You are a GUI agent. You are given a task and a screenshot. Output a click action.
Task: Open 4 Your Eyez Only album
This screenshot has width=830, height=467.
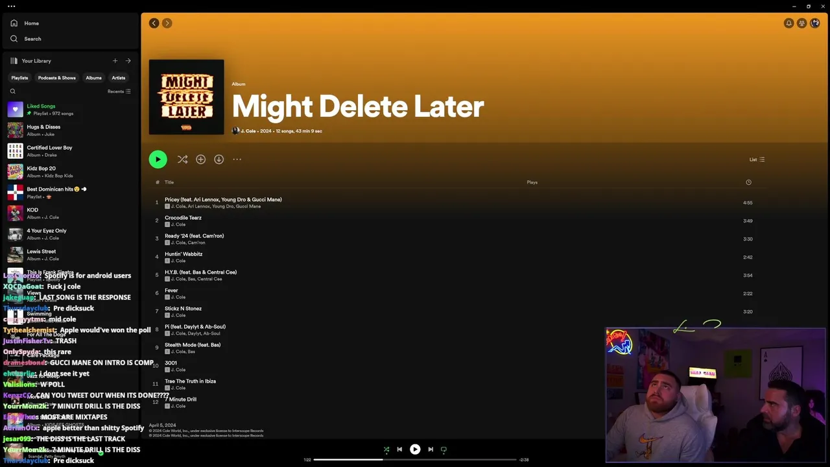(x=69, y=234)
